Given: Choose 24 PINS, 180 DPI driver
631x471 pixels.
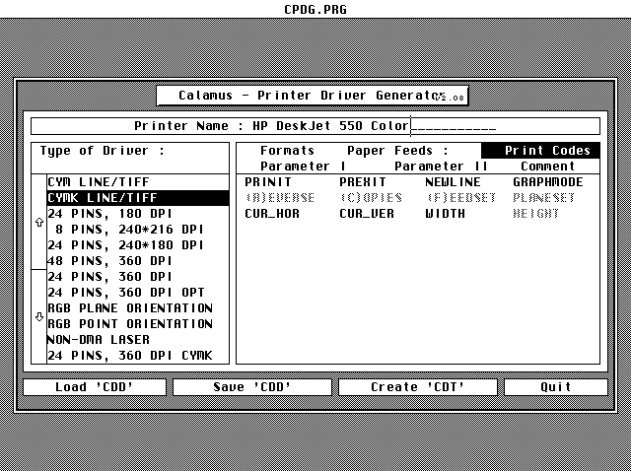Looking at the screenshot, I should point(138,214).
